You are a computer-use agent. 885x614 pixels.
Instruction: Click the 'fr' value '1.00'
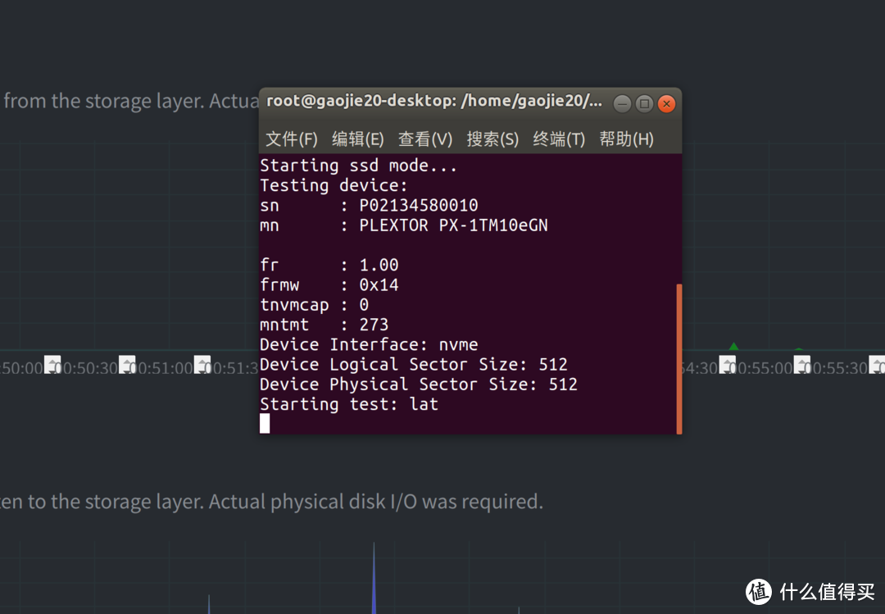(x=379, y=265)
